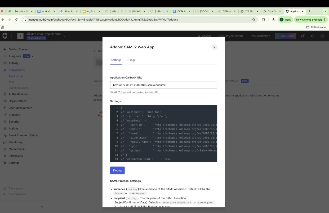Viewport: 329px width, 213px height.
Task: Click the Auth0 shield logo
Action: 5,36
